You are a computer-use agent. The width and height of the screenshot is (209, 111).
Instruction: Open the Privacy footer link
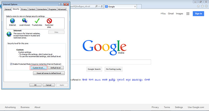tap(155, 107)
